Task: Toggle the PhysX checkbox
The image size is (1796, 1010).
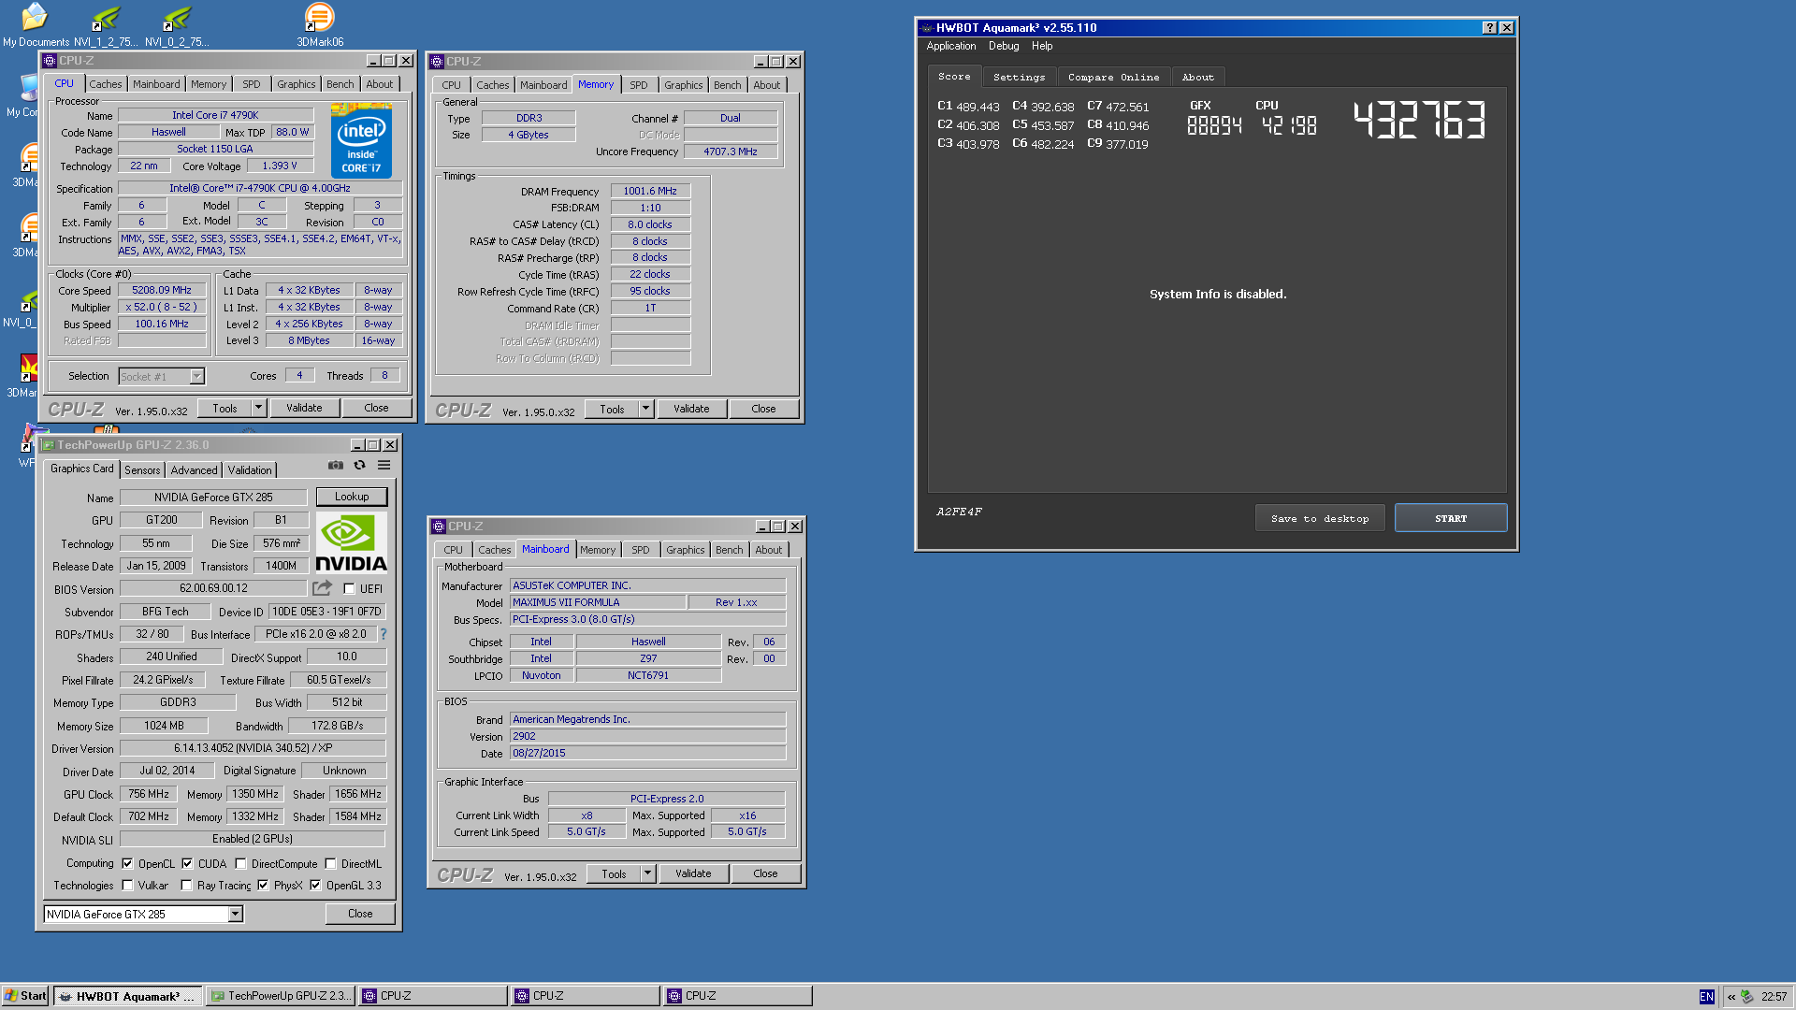Action: pos(263,886)
